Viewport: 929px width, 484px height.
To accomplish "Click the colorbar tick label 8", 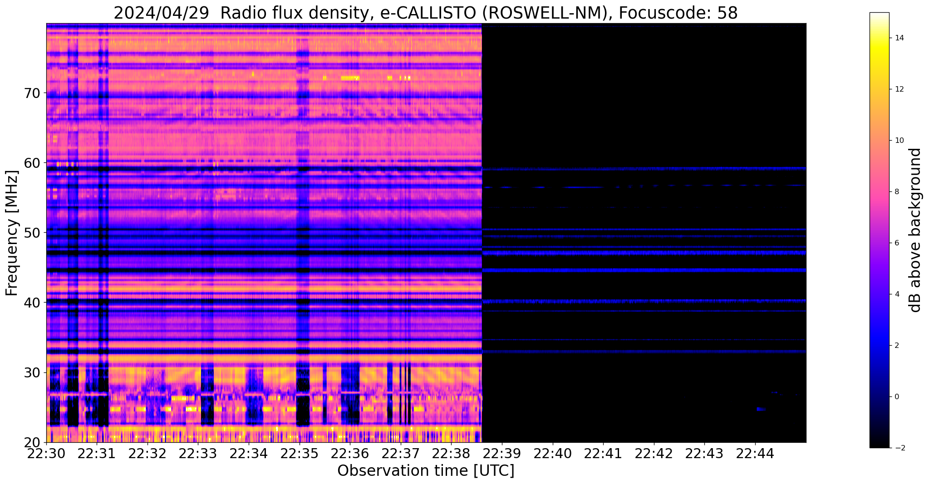I will [x=896, y=192].
